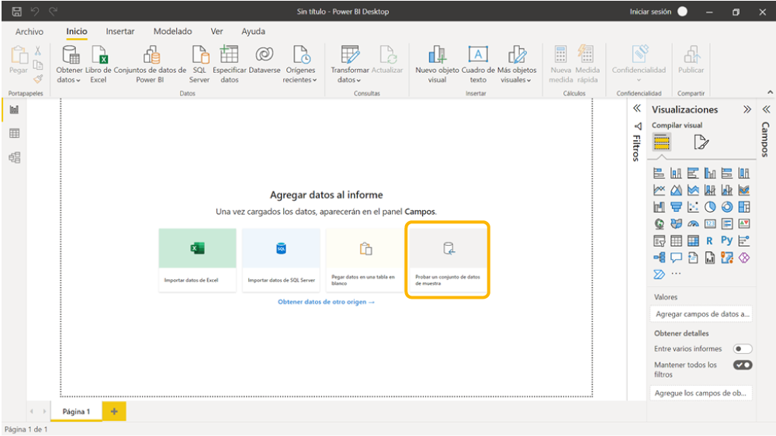Viewport: 776px width, 436px height.
Task: Click the Save icon in title bar
Action: tap(16, 12)
